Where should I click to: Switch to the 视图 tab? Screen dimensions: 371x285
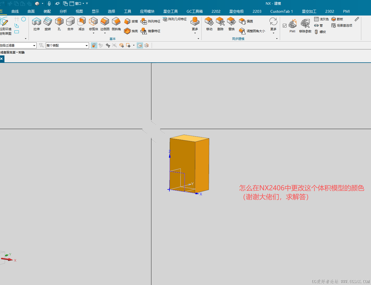pyautogui.click(x=79, y=11)
